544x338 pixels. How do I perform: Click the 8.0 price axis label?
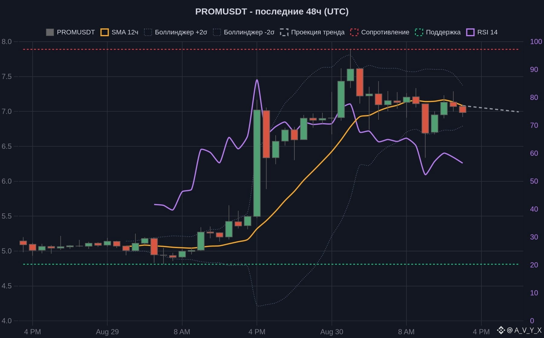pyautogui.click(x=7, y=42)
